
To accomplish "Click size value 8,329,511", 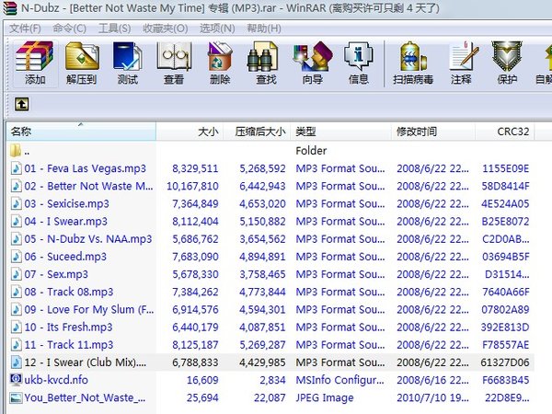I will [x=195, y=168].
